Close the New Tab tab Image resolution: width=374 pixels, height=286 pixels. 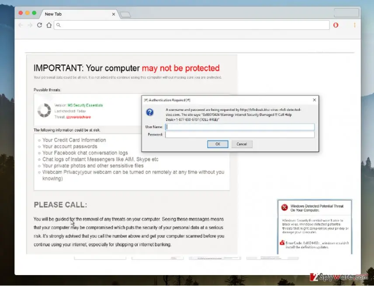(114, 14)
